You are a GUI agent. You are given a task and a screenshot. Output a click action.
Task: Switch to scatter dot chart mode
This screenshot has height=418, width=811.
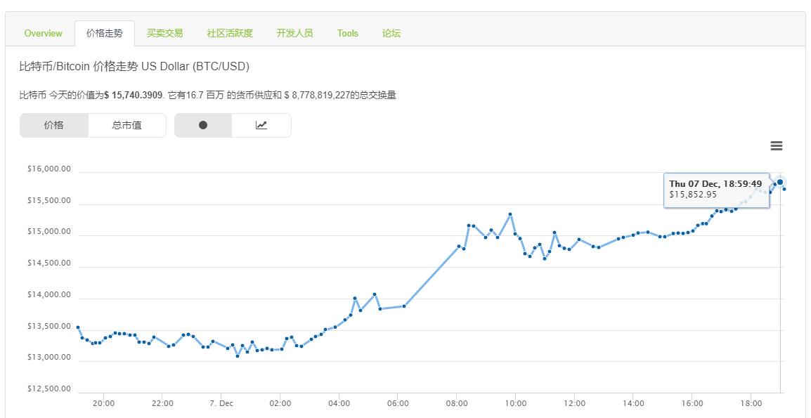click(203, 125)
